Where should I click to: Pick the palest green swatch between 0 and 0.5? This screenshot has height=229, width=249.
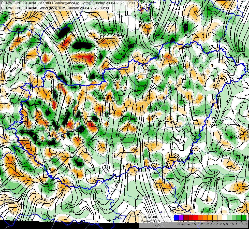229,218
